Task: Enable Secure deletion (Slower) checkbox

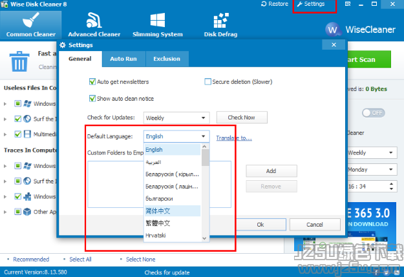Action: pos(207,81)
